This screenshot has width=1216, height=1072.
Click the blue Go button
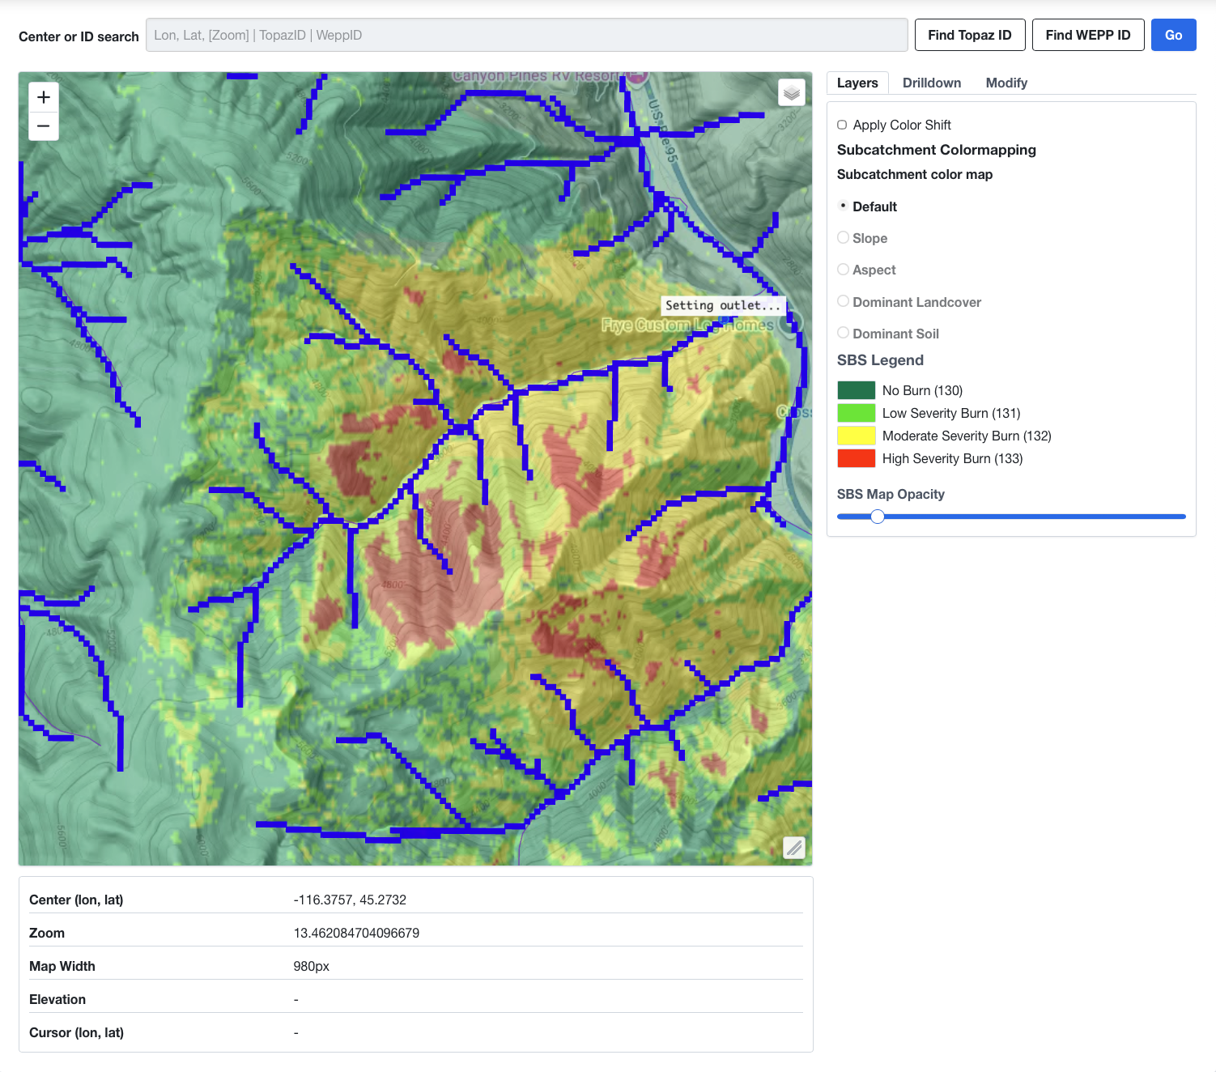click(1173, 35)
